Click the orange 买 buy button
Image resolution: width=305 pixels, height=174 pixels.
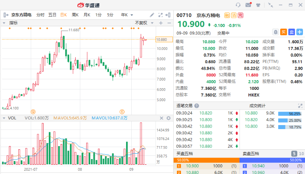click(283, 32)
